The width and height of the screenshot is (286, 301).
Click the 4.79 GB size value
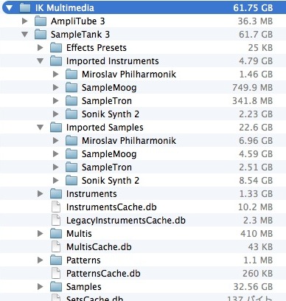pyautogui.click(x=256, y=61)
